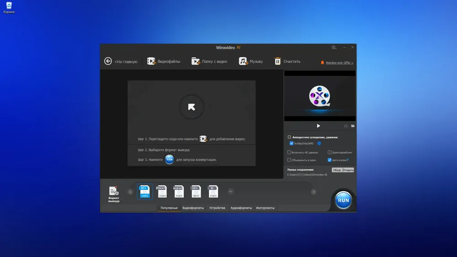457x257 pixels.
Task: Click the Обзор browse button
Action: tap(337, 170)
